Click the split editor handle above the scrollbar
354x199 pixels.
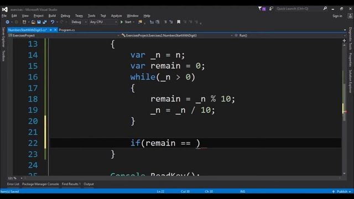344,40
